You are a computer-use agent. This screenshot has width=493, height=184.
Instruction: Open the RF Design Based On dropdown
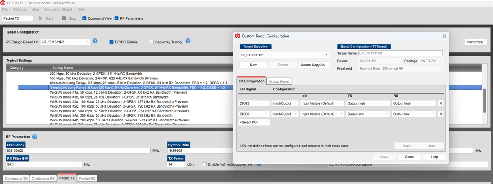(x=65, y=42)
